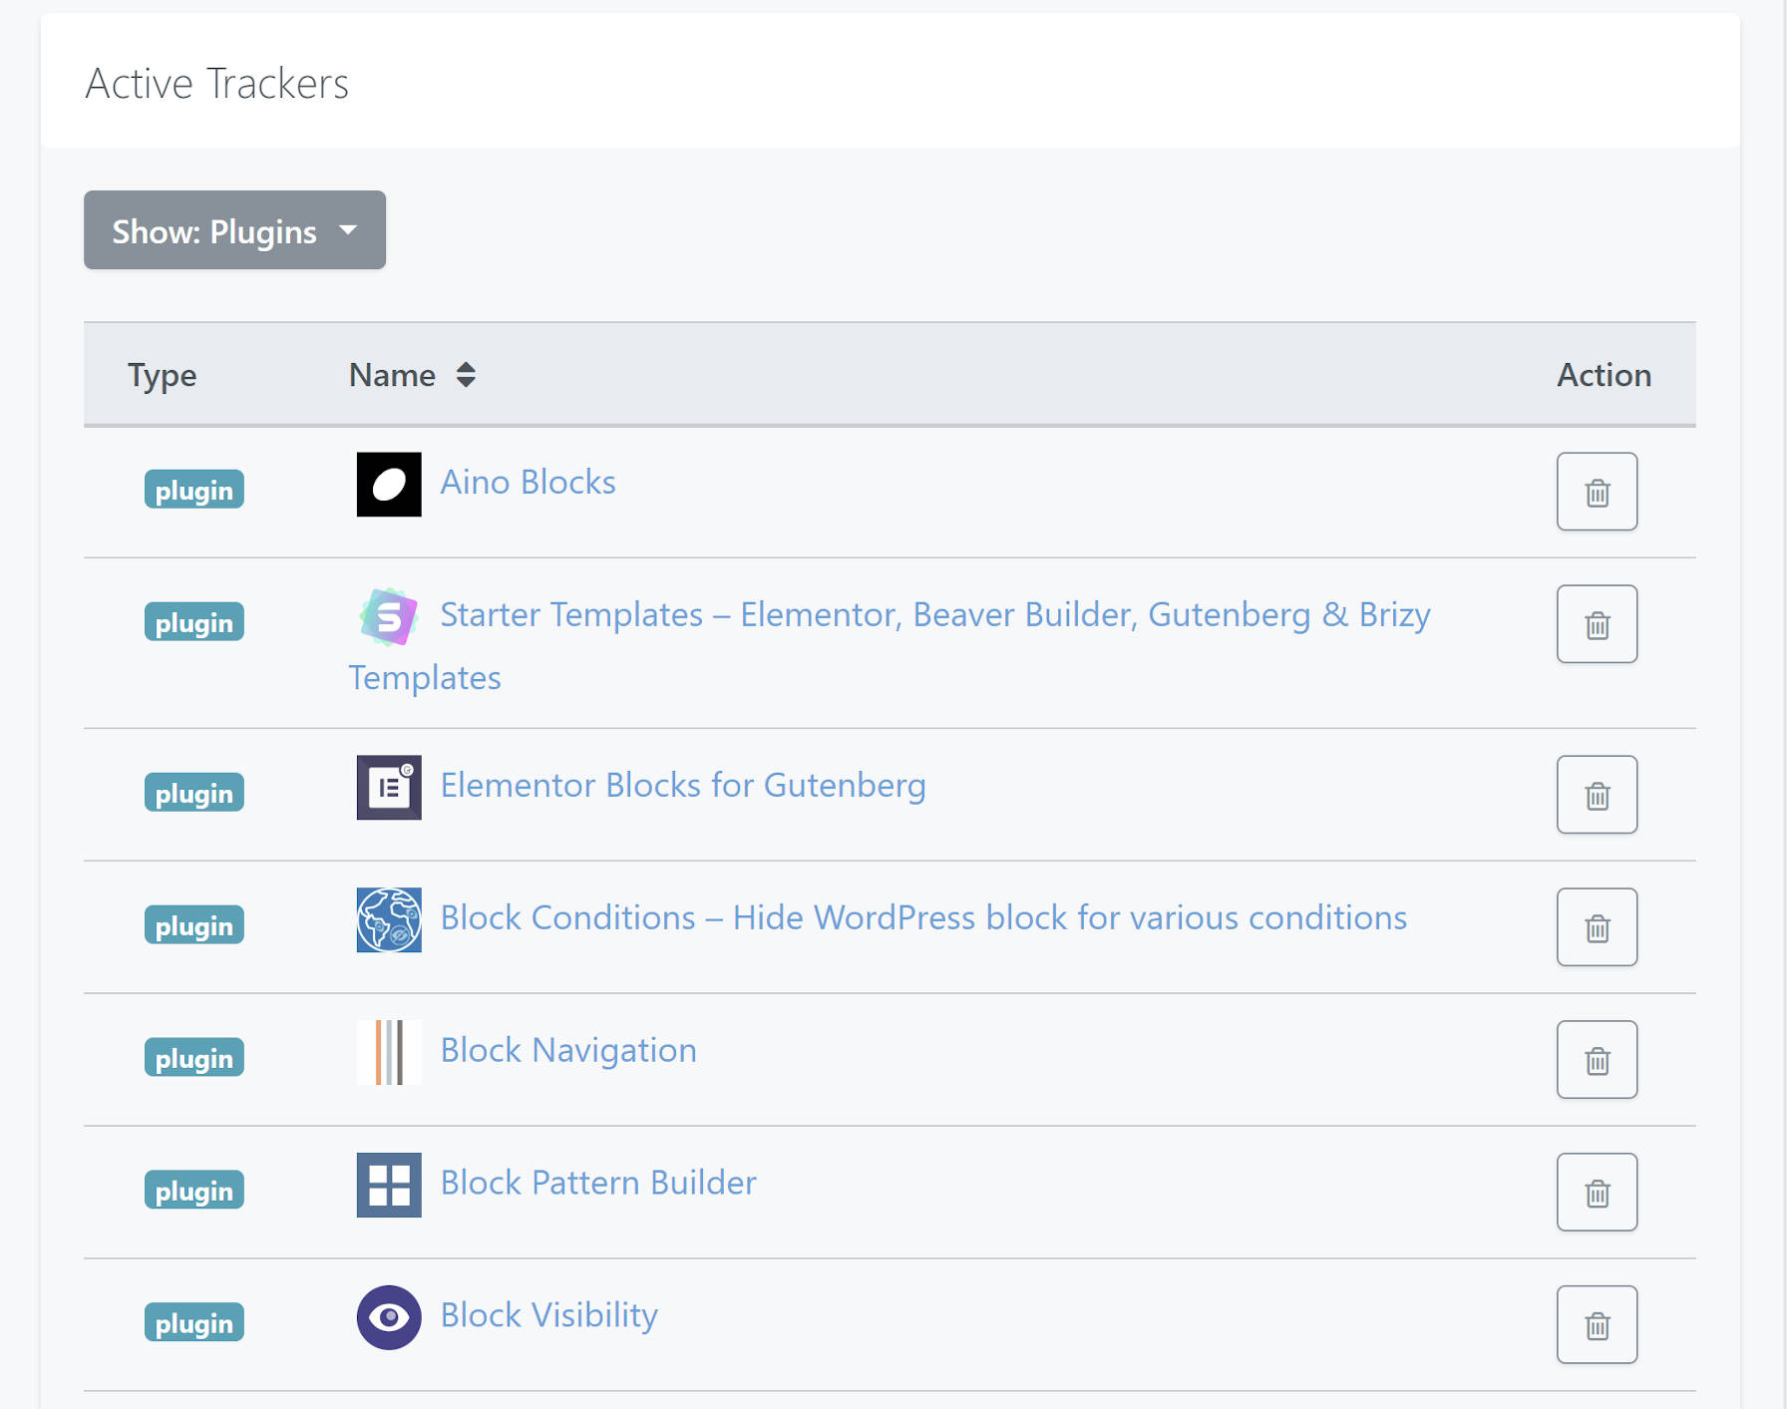Click the Block Navigation striped icon
The width and height of the screenshot is (1787, 1409).
pyautogui.click(x=388, y=1053)
